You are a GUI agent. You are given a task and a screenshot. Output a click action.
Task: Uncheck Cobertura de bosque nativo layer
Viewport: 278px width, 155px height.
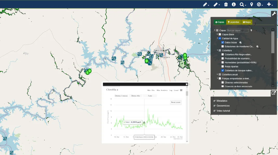[223, 71]
